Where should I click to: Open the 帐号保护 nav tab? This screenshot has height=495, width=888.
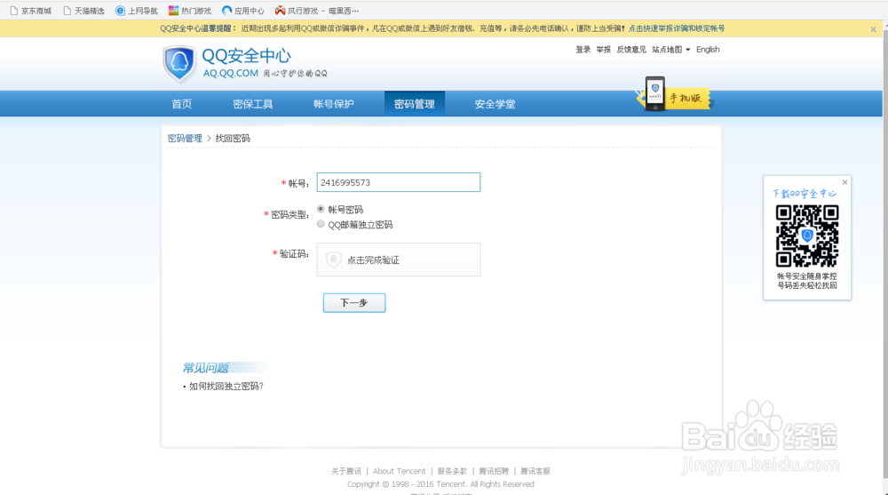(x=334, y=104)
